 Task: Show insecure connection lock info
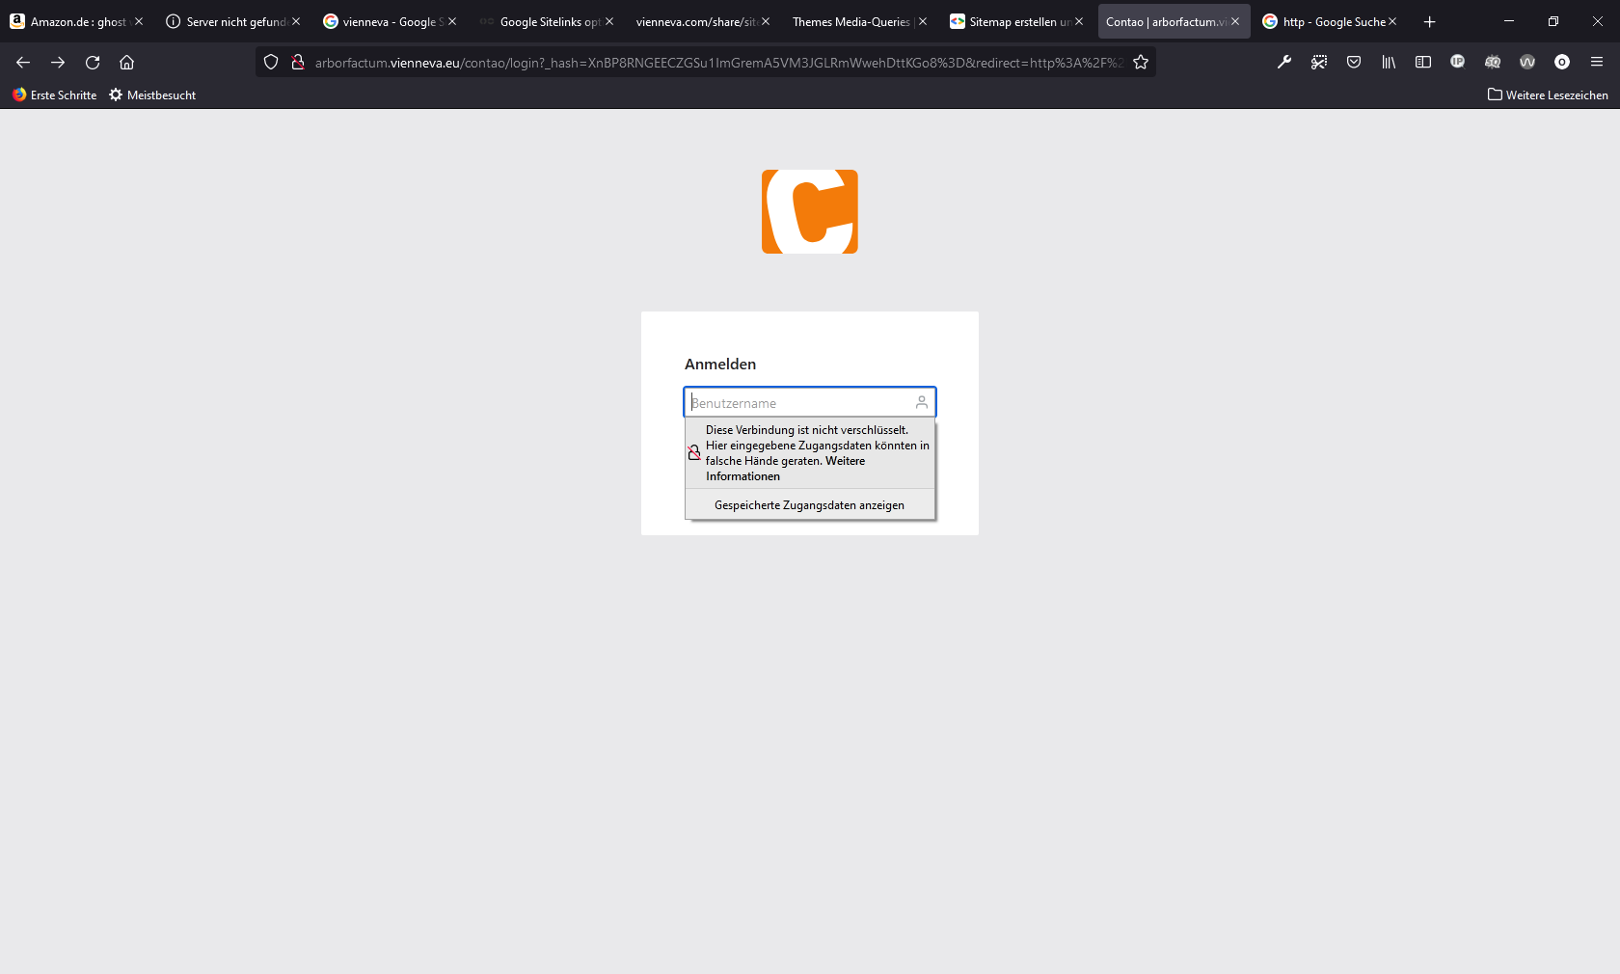click(x=298, y=63)
